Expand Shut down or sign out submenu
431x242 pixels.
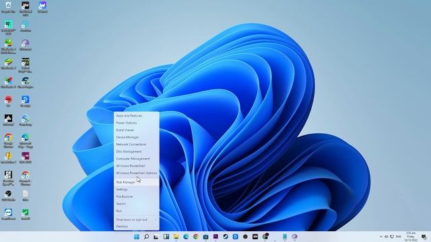point(136,220)
